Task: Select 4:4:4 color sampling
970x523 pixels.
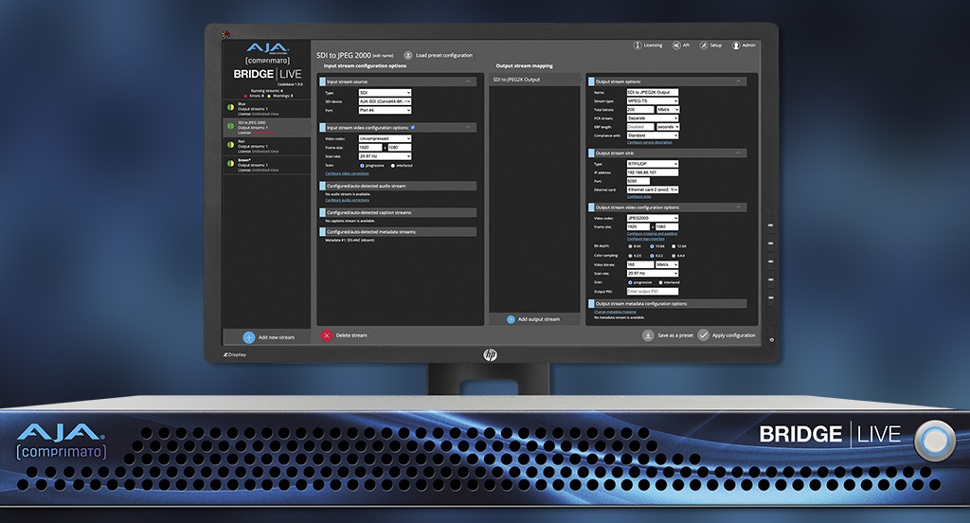Action: pos(674,256)
